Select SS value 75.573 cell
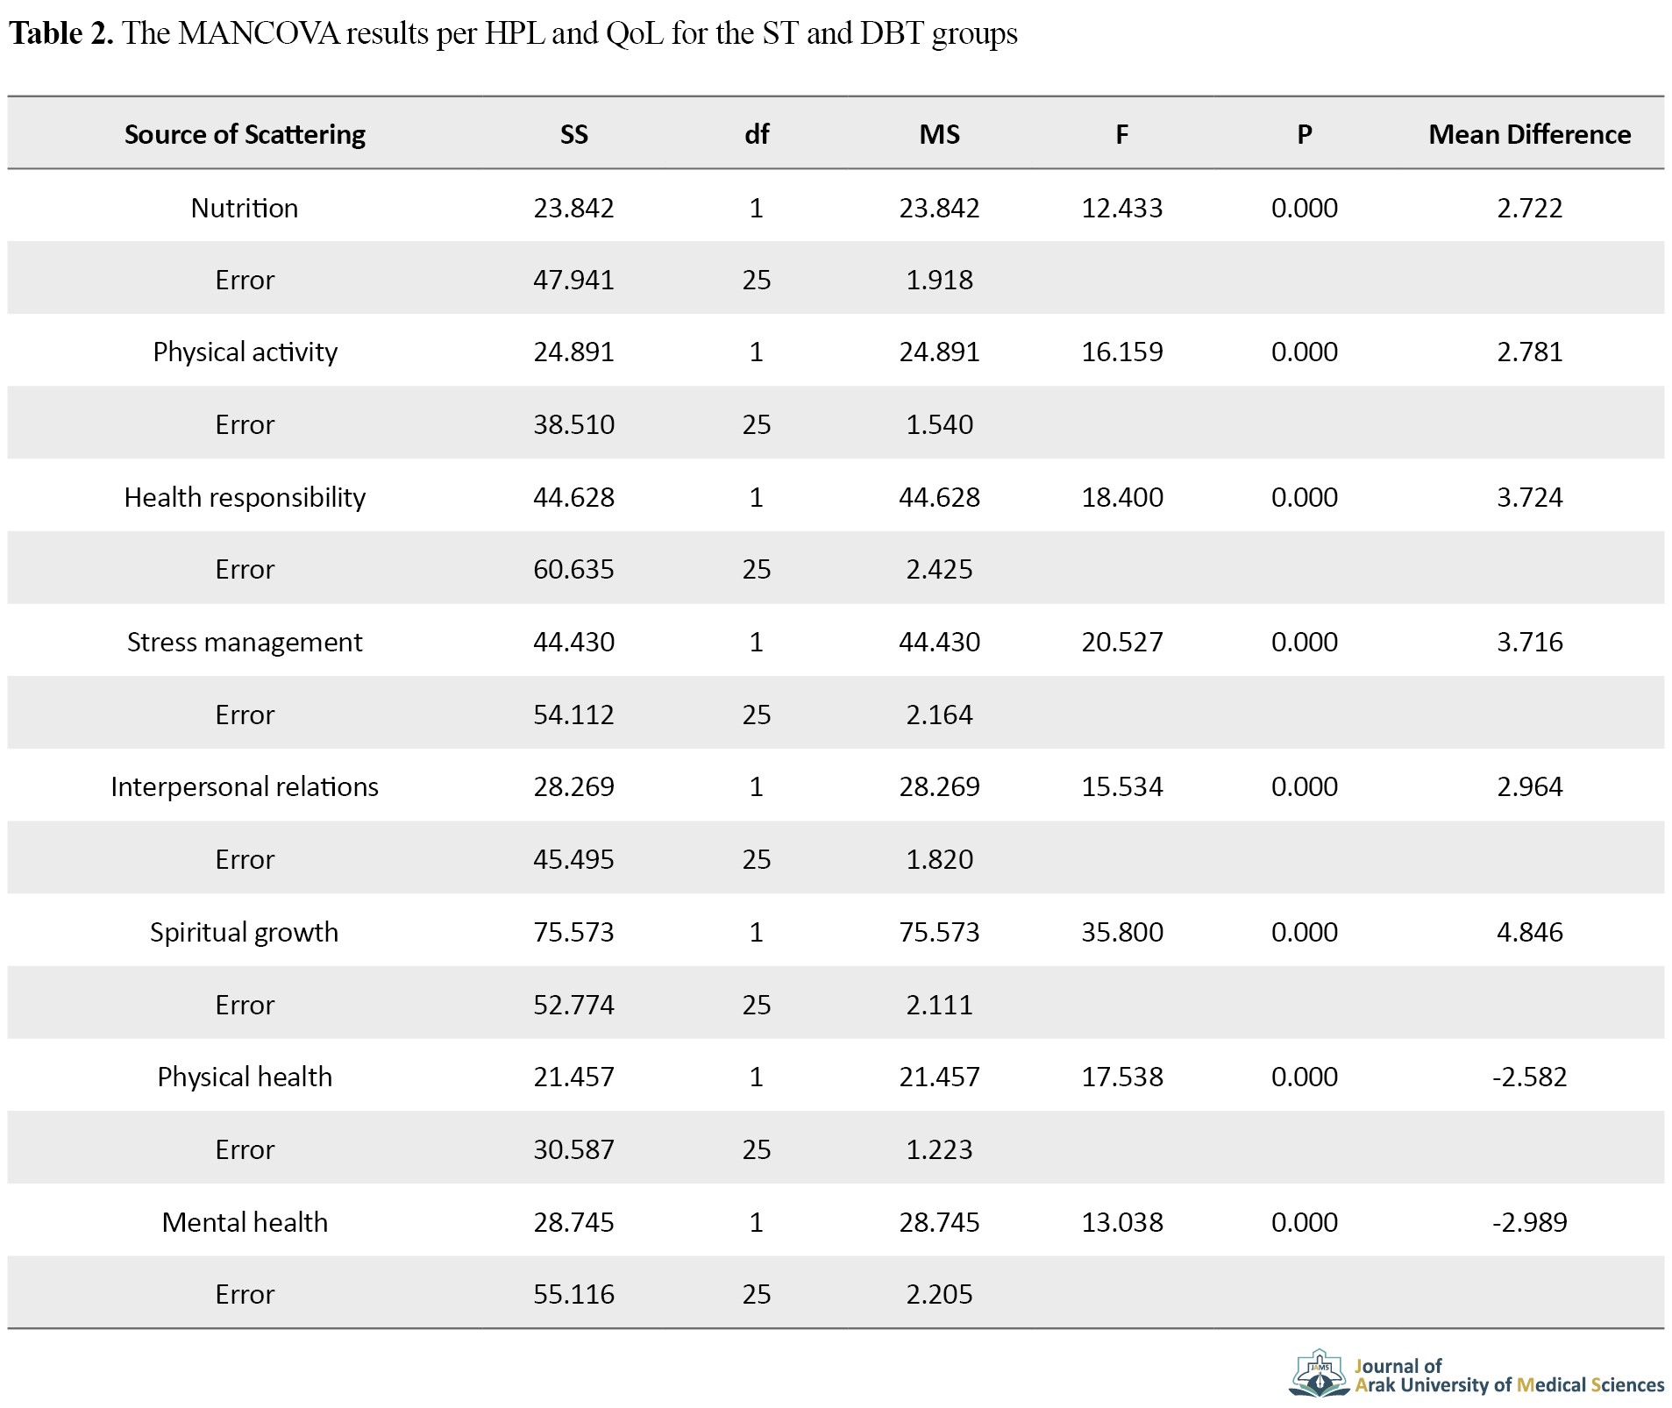Image resolution: width=1672 pixels, height=1408 pixels. coord(573,932)
